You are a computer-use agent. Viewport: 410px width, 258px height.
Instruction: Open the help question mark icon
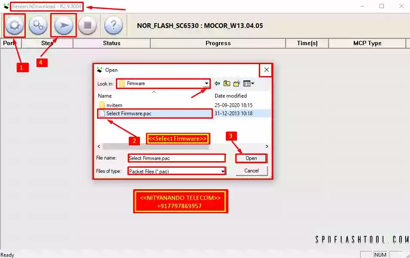113,25
